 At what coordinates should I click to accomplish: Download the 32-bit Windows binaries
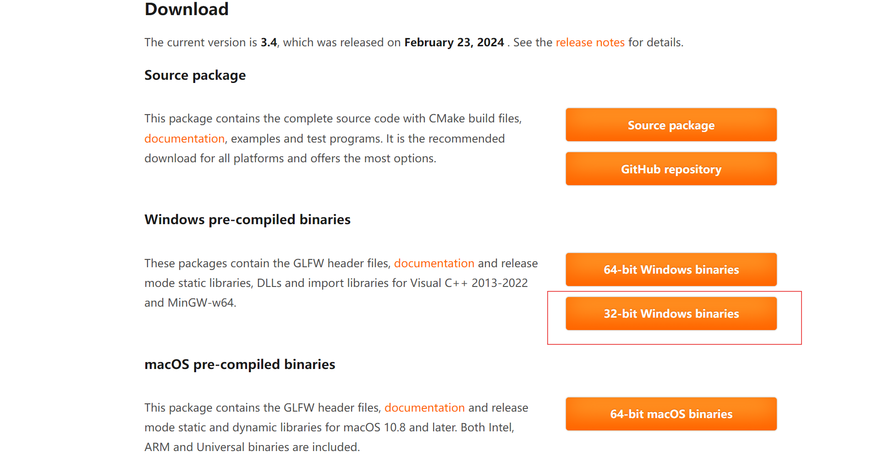(x=671, y=314)
